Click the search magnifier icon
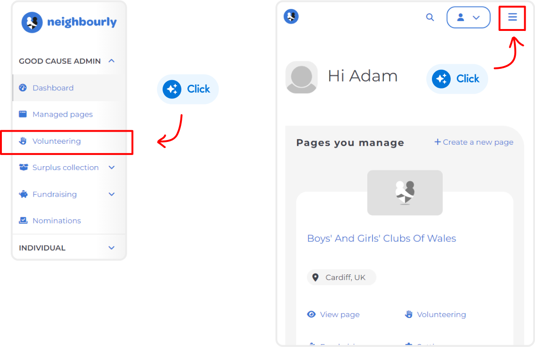Image resolution: width=535 pixels, height=347 pixels. 430,17
